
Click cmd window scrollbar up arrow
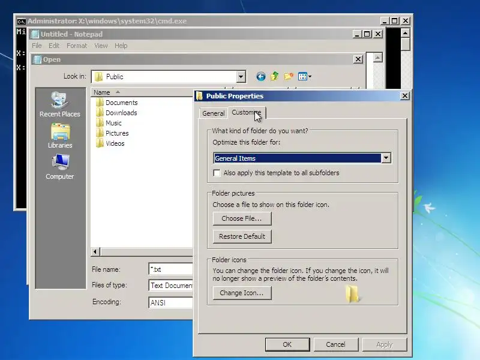406,33
